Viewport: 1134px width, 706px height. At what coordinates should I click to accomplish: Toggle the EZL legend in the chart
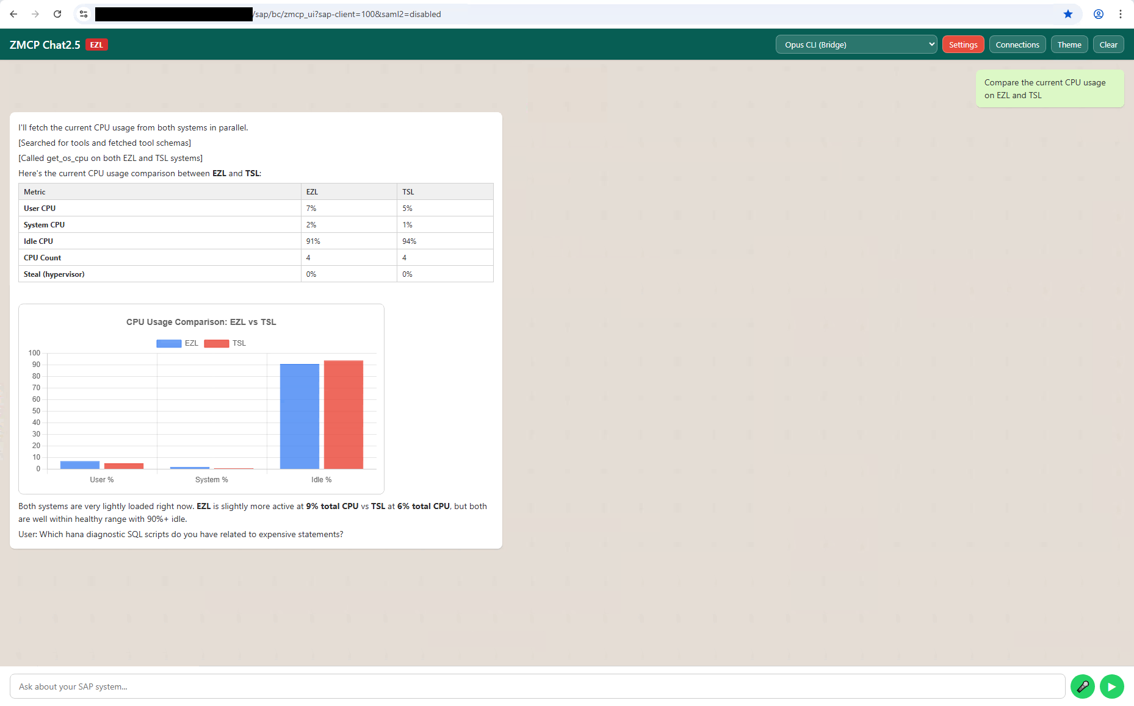click(x=177, y=343)
